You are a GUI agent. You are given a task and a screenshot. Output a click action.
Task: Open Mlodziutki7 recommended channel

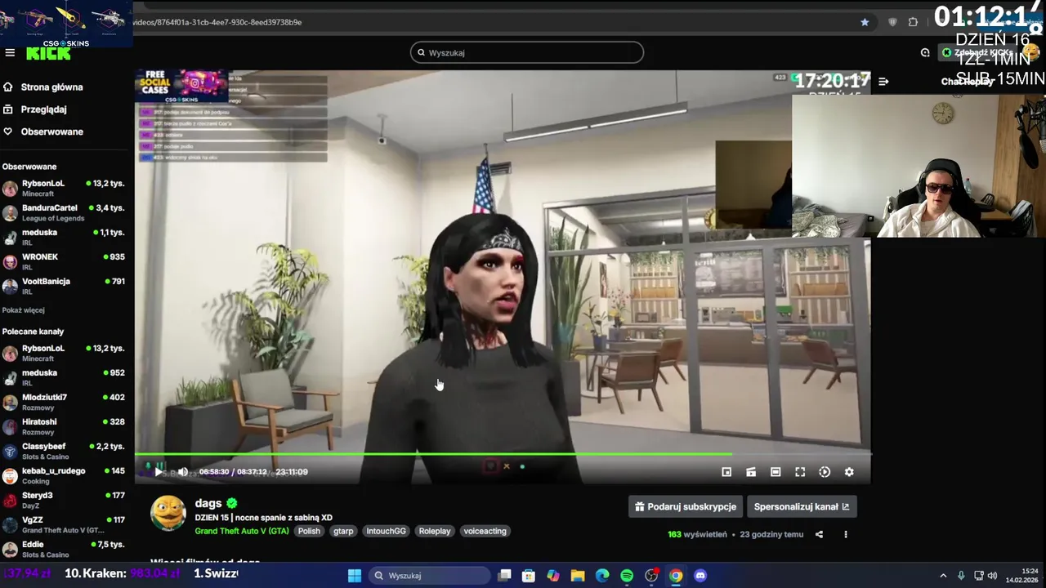64,403
